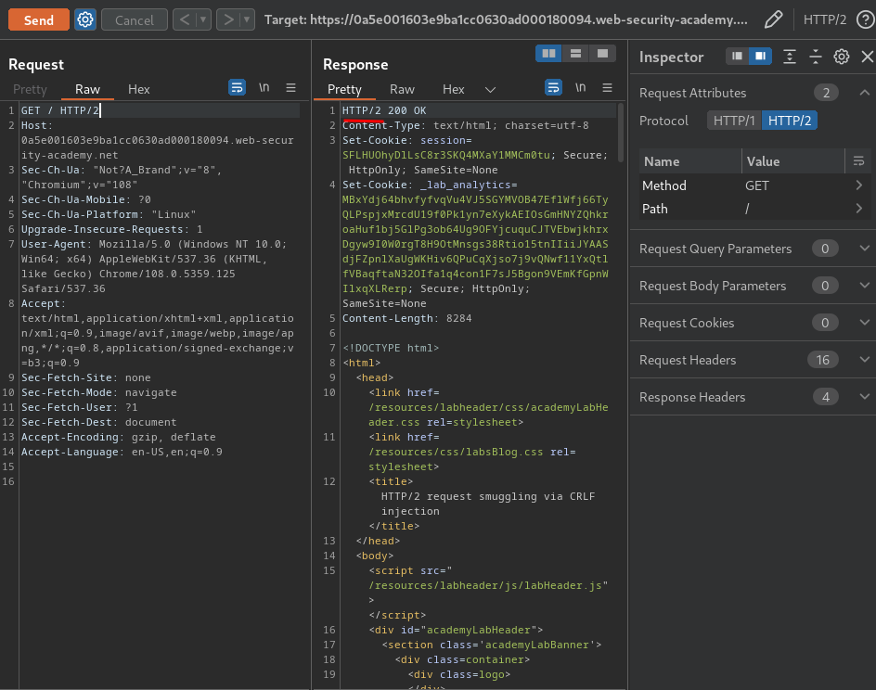This screenshot has width=876, height=690.
Task: Expand all Inspector sections icon
Action: pos(790,57)
